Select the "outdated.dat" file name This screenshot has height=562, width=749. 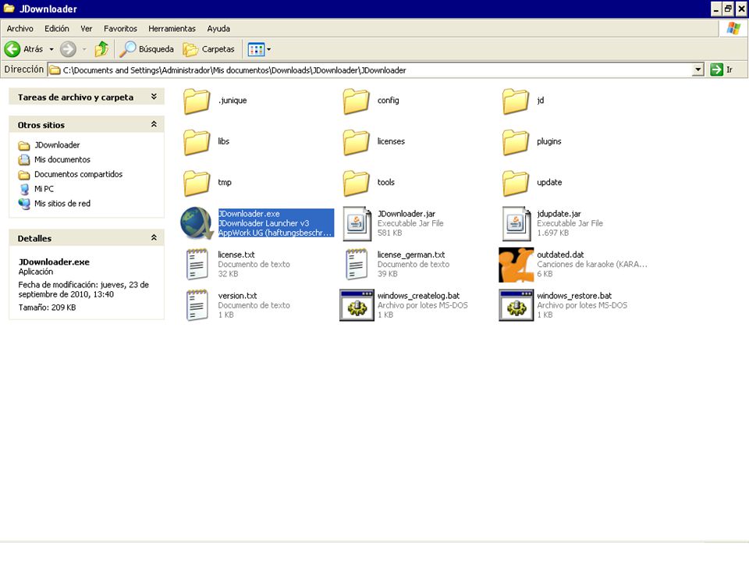[560, 254]
